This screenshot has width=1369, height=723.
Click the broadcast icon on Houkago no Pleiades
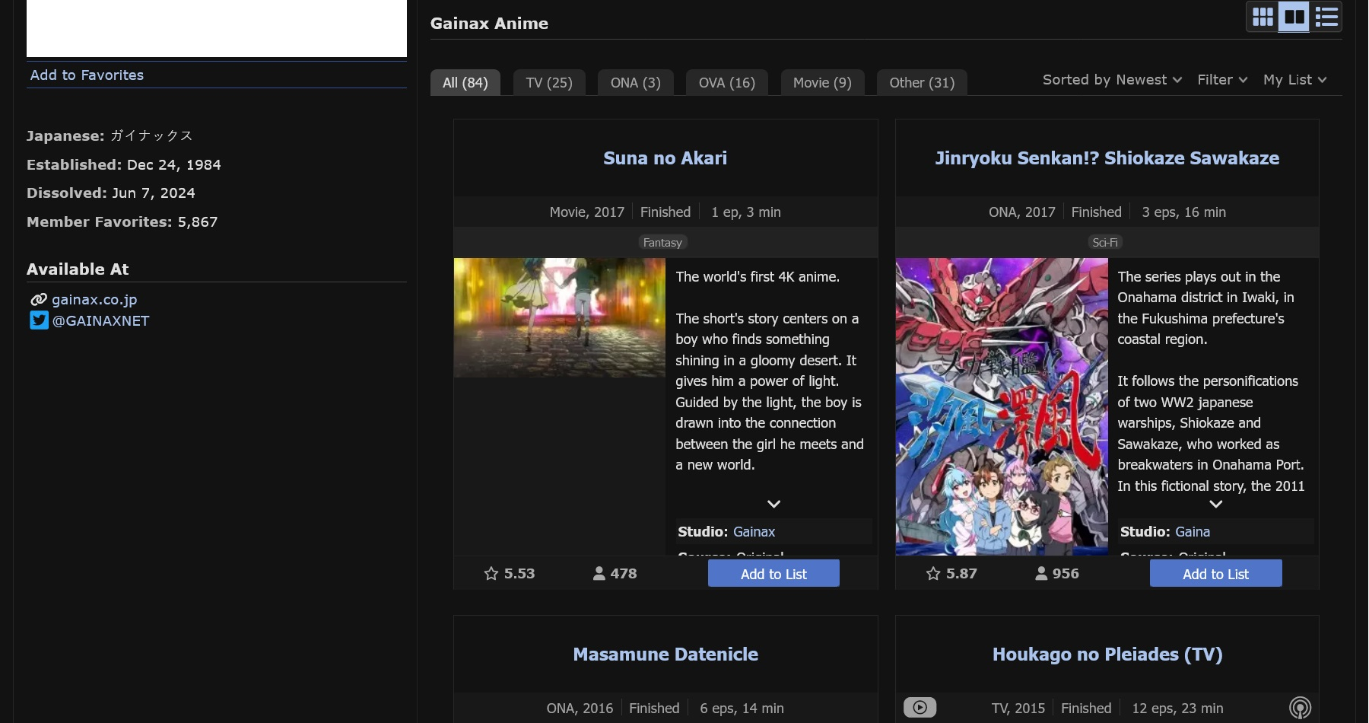[x=1300, y=708]
